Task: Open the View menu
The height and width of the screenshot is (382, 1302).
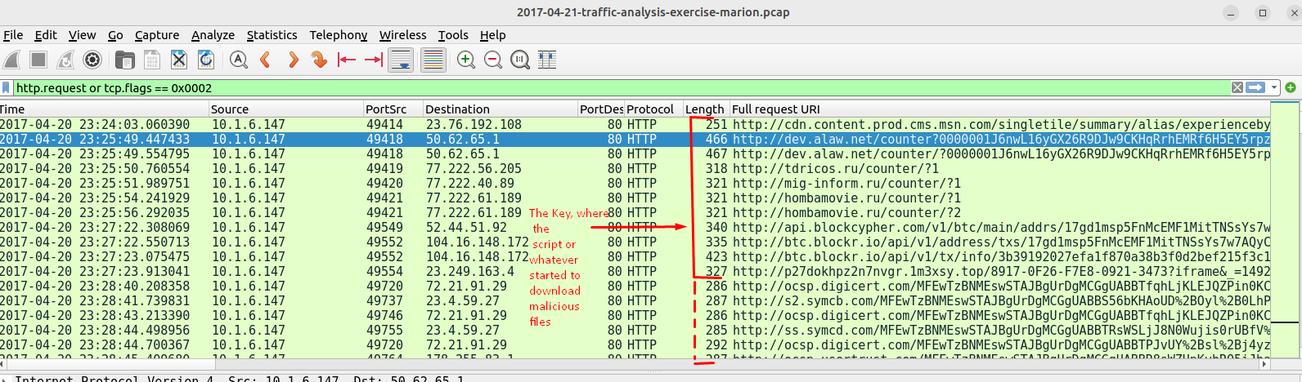Action: pos(82,35)
